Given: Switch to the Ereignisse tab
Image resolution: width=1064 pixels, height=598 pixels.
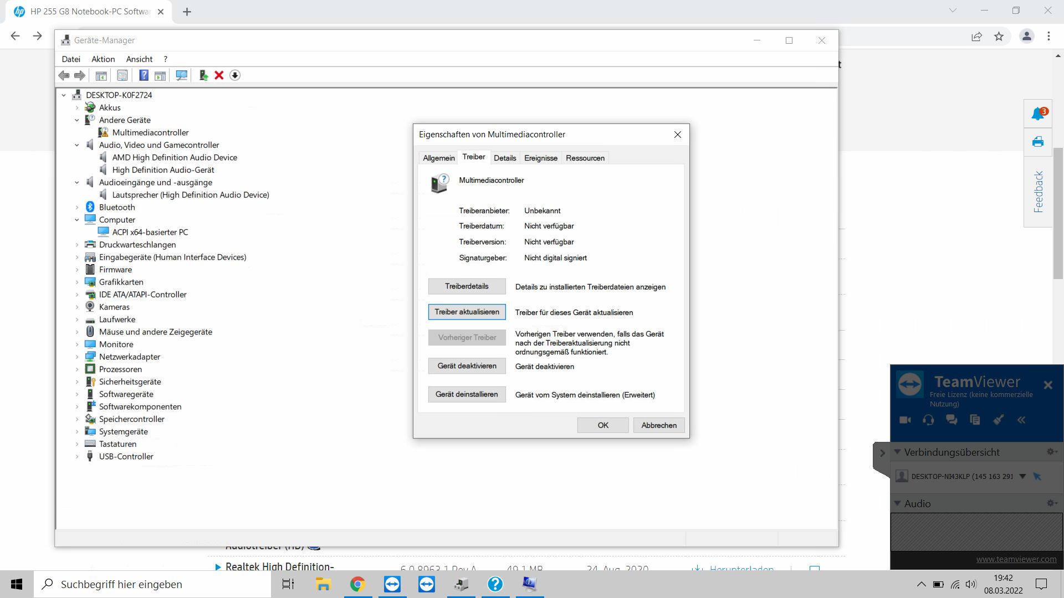Looking at the screenshot, I should pyautogui.click(x=540, y=158).
